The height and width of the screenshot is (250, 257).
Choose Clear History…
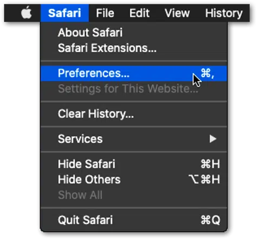(134, 114)
